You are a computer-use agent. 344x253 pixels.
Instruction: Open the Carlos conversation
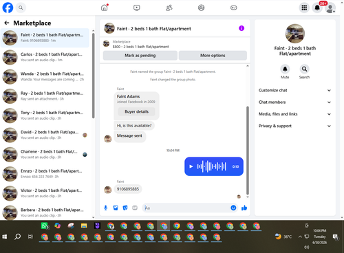pyautogui.click(x=45, y=57)
